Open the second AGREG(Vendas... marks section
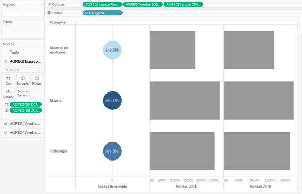This screenshot has height=194, width=302. (x=23, y=133)
